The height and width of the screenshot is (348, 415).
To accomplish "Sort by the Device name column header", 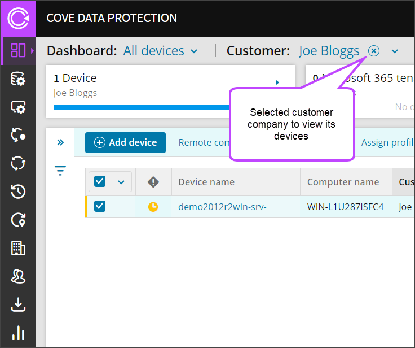I will [206, 182].
